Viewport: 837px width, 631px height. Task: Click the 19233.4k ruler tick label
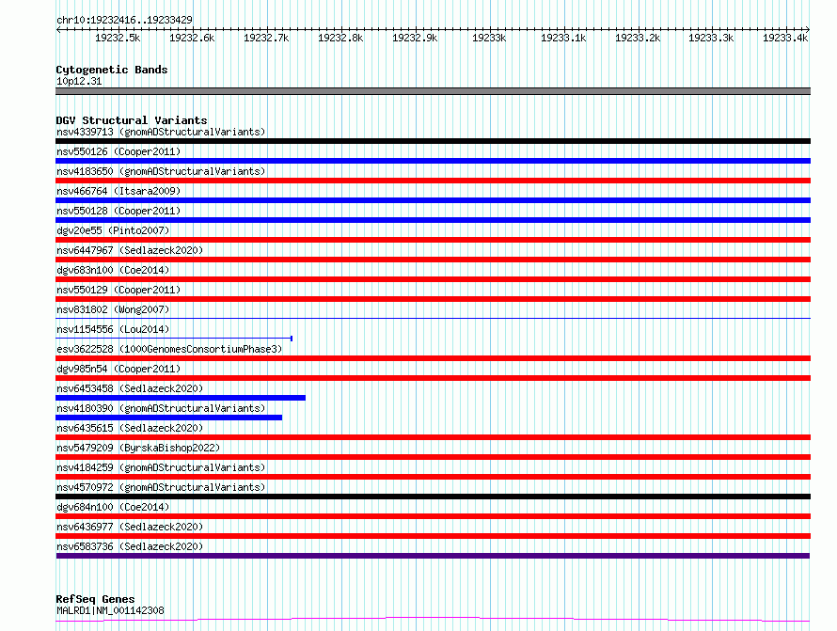pos(784,38)
